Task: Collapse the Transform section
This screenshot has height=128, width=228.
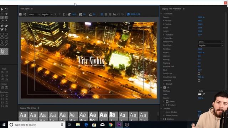Action: pos(161,14)
